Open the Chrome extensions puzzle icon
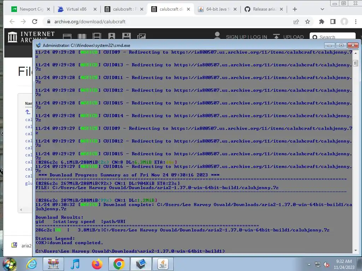 coord(321,22)
